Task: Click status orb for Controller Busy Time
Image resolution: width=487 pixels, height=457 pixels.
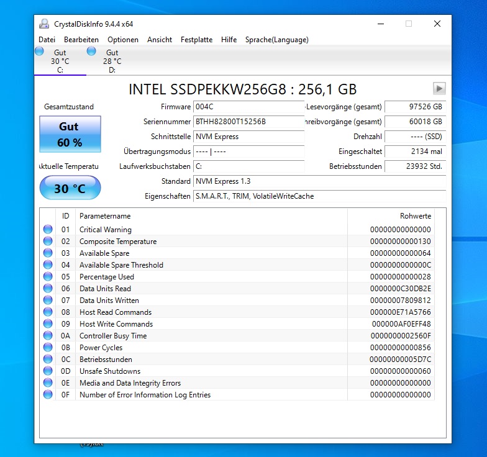Action: pos(48,335)
